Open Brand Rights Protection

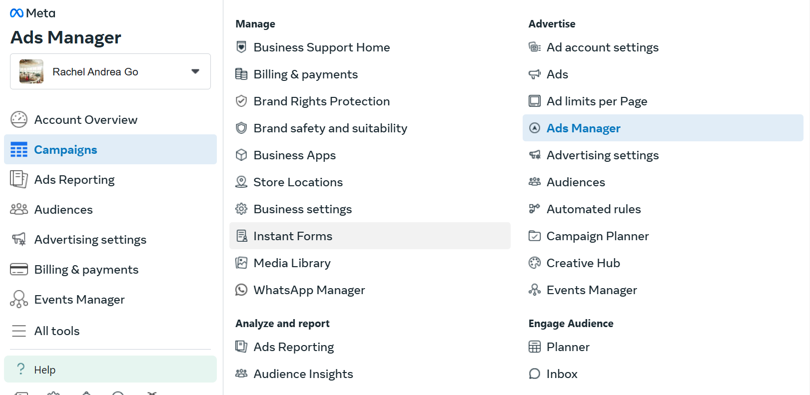coord(370,101)
